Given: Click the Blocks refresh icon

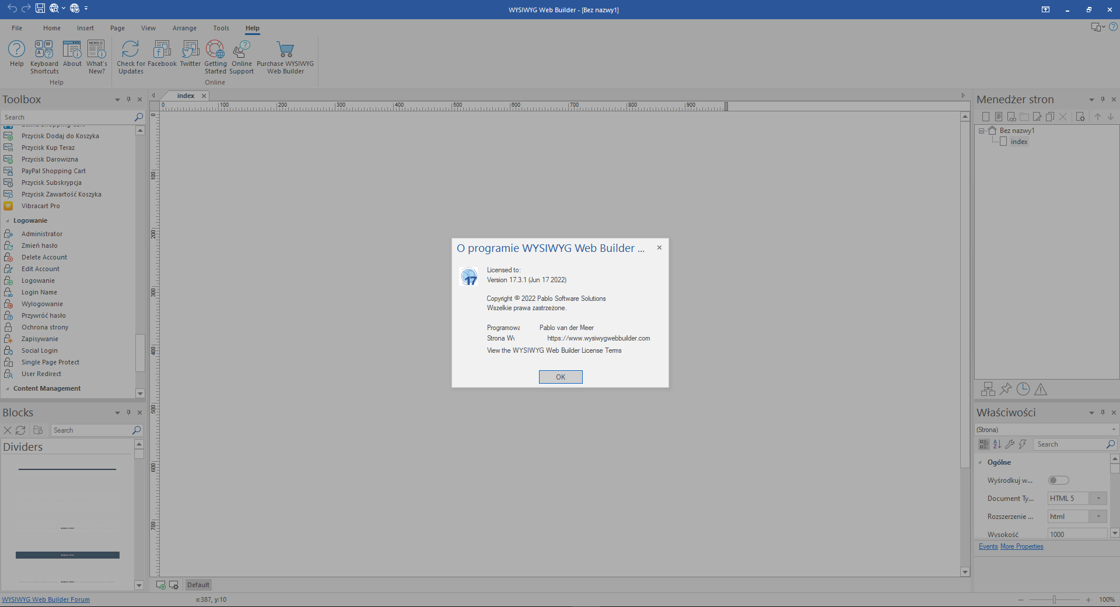Looking at the screenshot, I should tap(20, 430).
